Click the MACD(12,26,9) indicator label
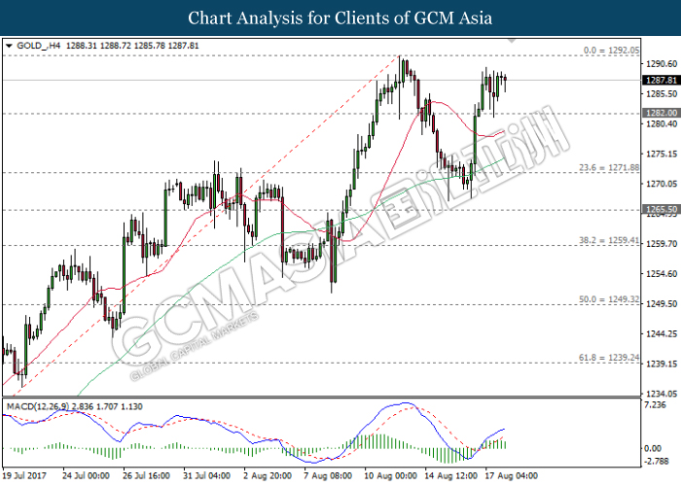The width and height of the screenshot is (681, 486). (x=38, y=406)
